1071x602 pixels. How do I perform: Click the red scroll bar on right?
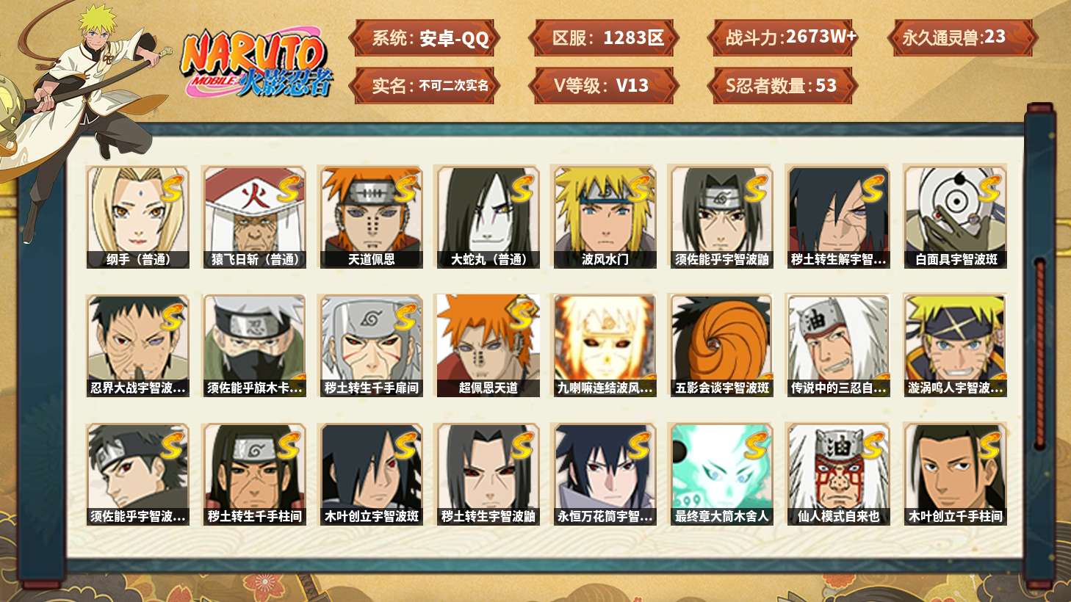point(1039,353)
